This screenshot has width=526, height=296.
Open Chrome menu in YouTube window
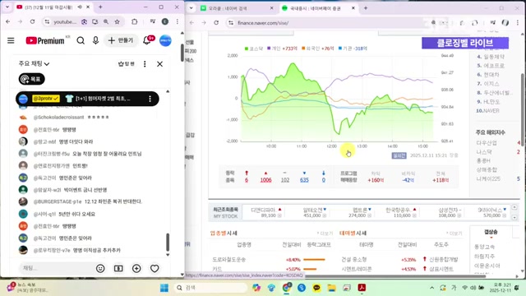point(178,21)
